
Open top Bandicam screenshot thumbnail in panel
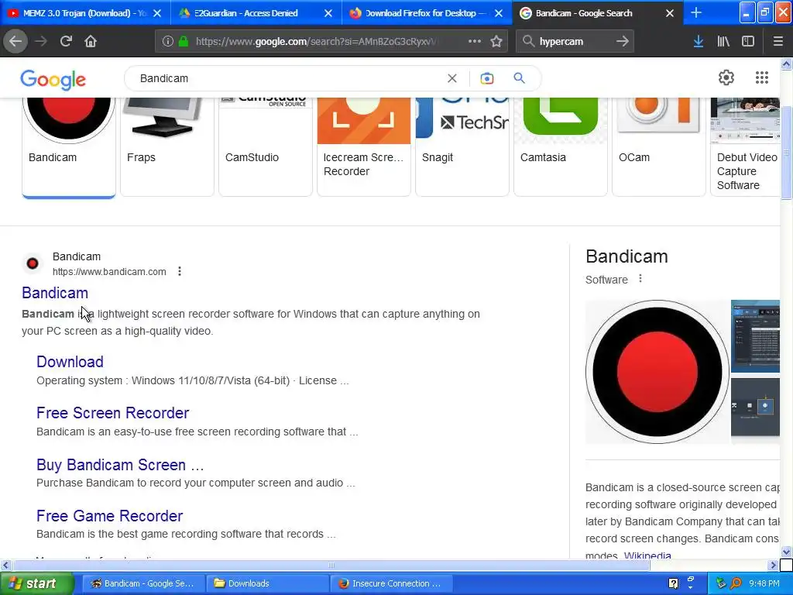click(x=755, y=336)
